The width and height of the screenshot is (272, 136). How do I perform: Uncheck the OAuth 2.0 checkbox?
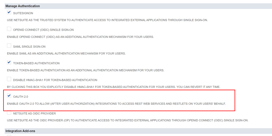pyautogui.click(x=9, y=96)
